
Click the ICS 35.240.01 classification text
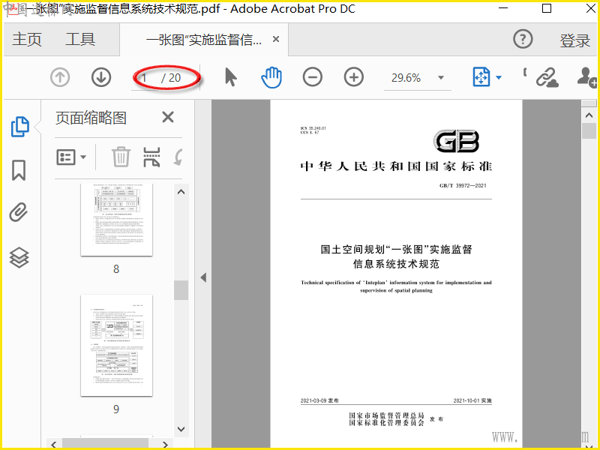(x=313, y=128)
